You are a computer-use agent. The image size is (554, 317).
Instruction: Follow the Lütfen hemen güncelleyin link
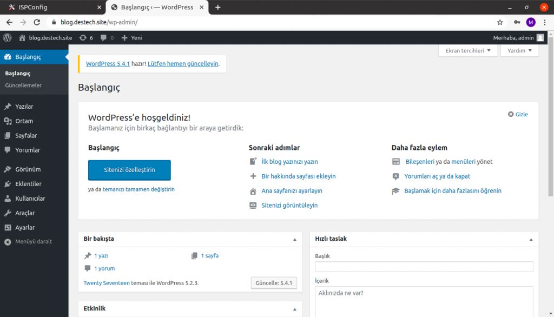183,64
